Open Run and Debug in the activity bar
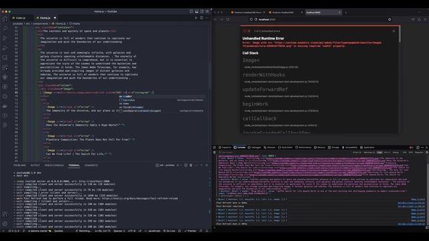This screenshot has height=241, width=429. point(5,48)
